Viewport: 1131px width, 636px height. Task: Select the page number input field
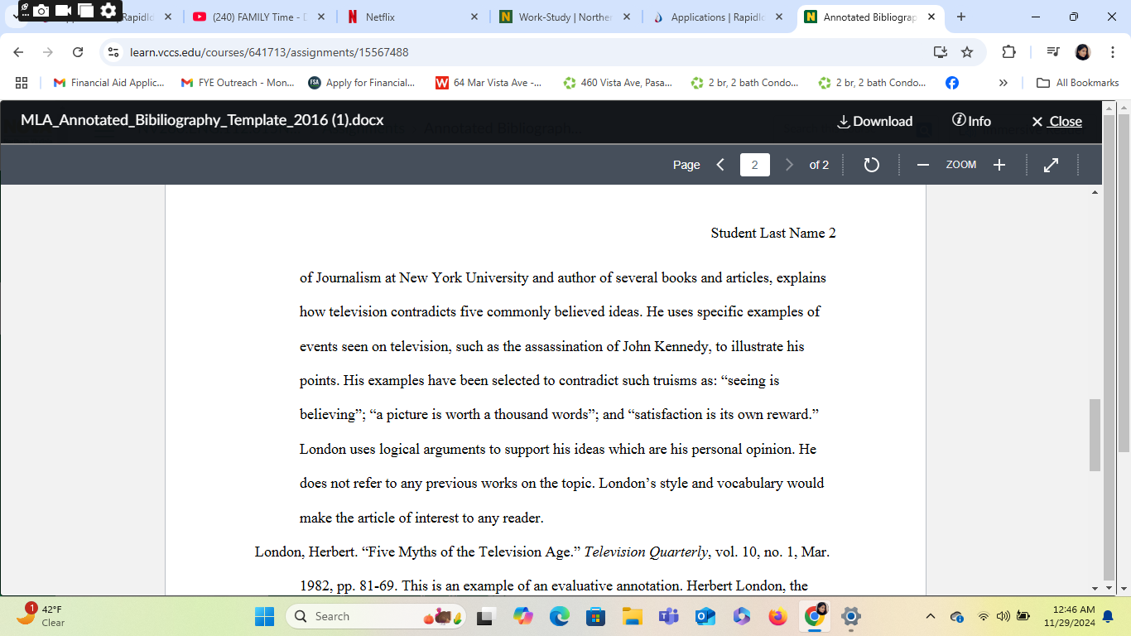754,164
